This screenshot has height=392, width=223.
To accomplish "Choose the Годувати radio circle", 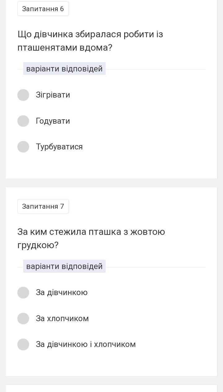I will (x=23, y=121).
